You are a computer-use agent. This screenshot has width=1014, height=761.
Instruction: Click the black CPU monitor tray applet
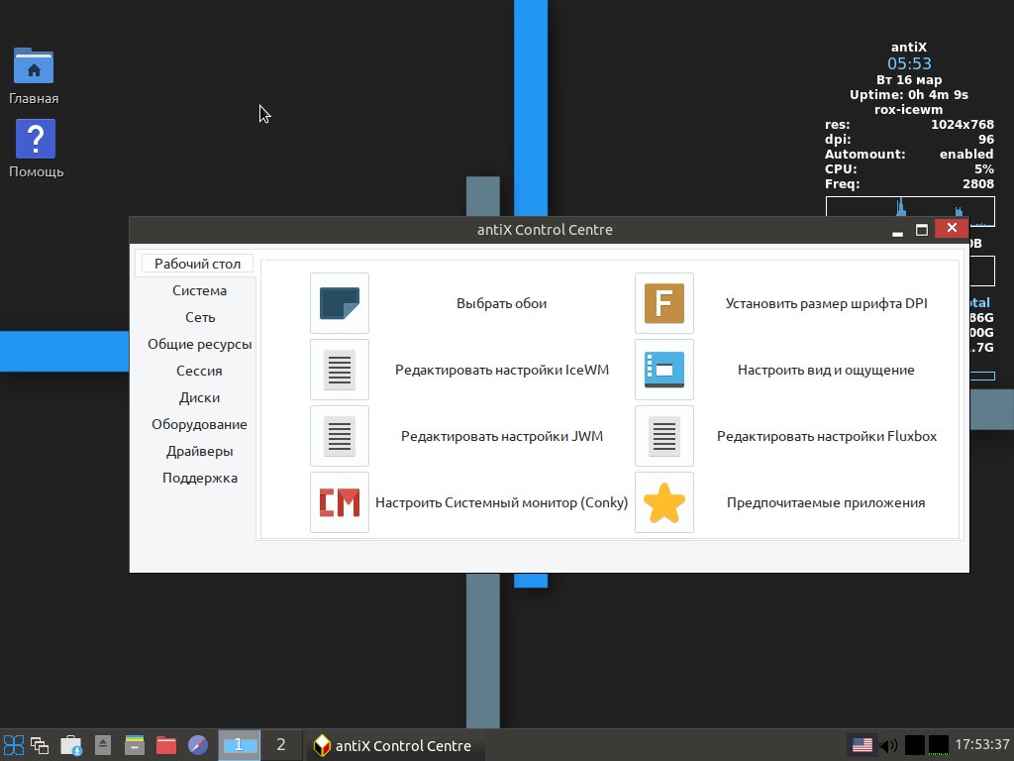(914, 745)
